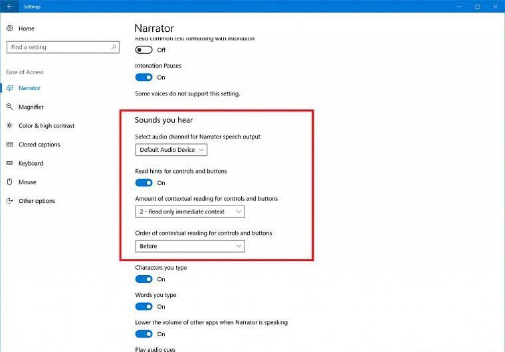Switch off Words you type
The width and height of the screenshot is (505, 352).
(x=144, y=307)
